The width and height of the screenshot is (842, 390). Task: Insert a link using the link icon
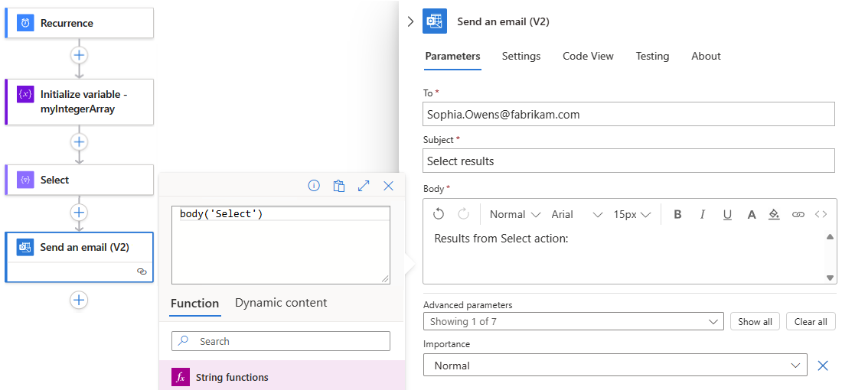[798, 214]
